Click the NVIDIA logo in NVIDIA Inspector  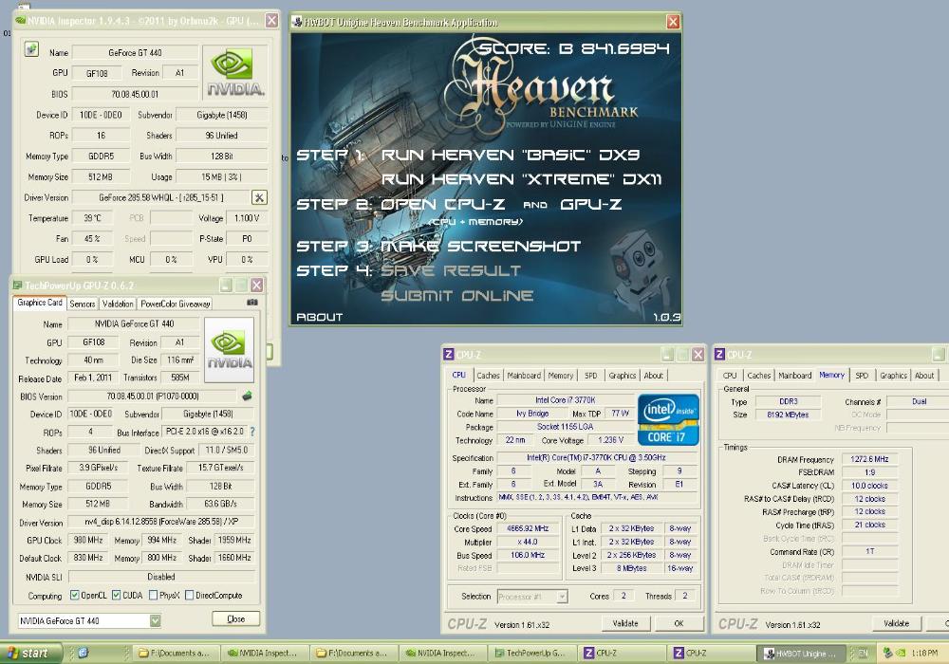click(234, 73)
